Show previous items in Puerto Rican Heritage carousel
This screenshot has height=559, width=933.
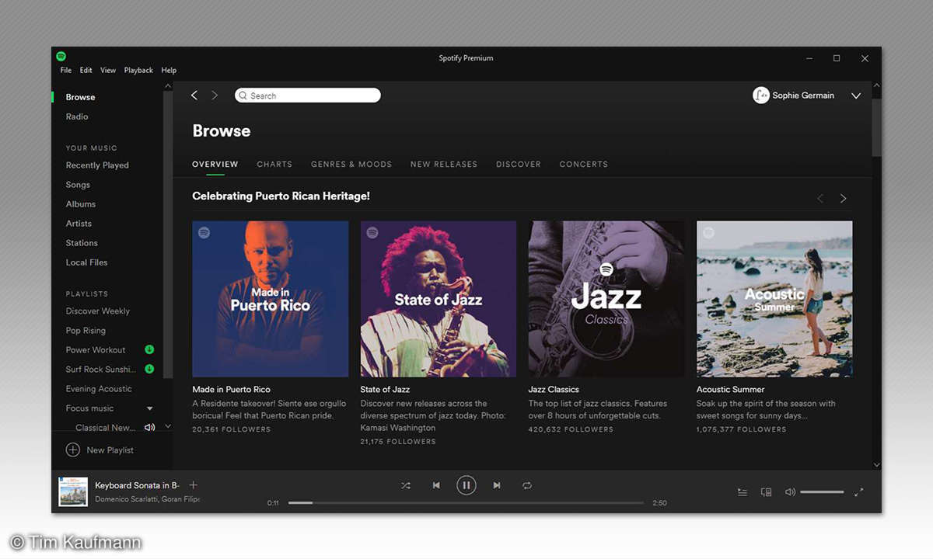[820, 199]
